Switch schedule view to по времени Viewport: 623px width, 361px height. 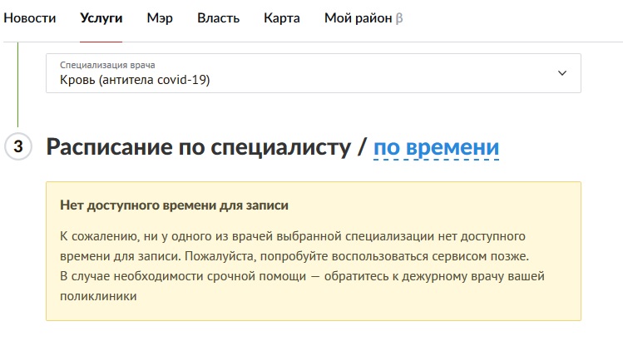436,148
